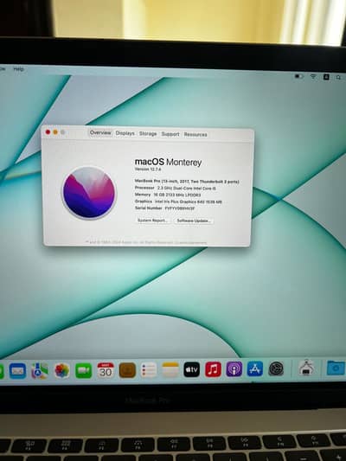Switch to the Overview tab
This screenshot has height=461, width=346.
(x=100, y=133)
